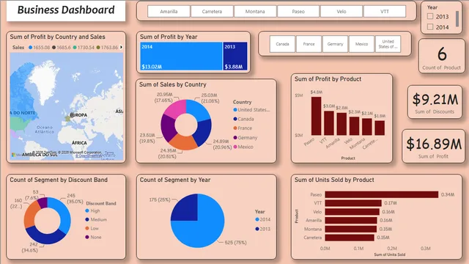Click the $16.89M Sum of Profit card
Viewport: 469px width, 264px height.
pos(433,147)
